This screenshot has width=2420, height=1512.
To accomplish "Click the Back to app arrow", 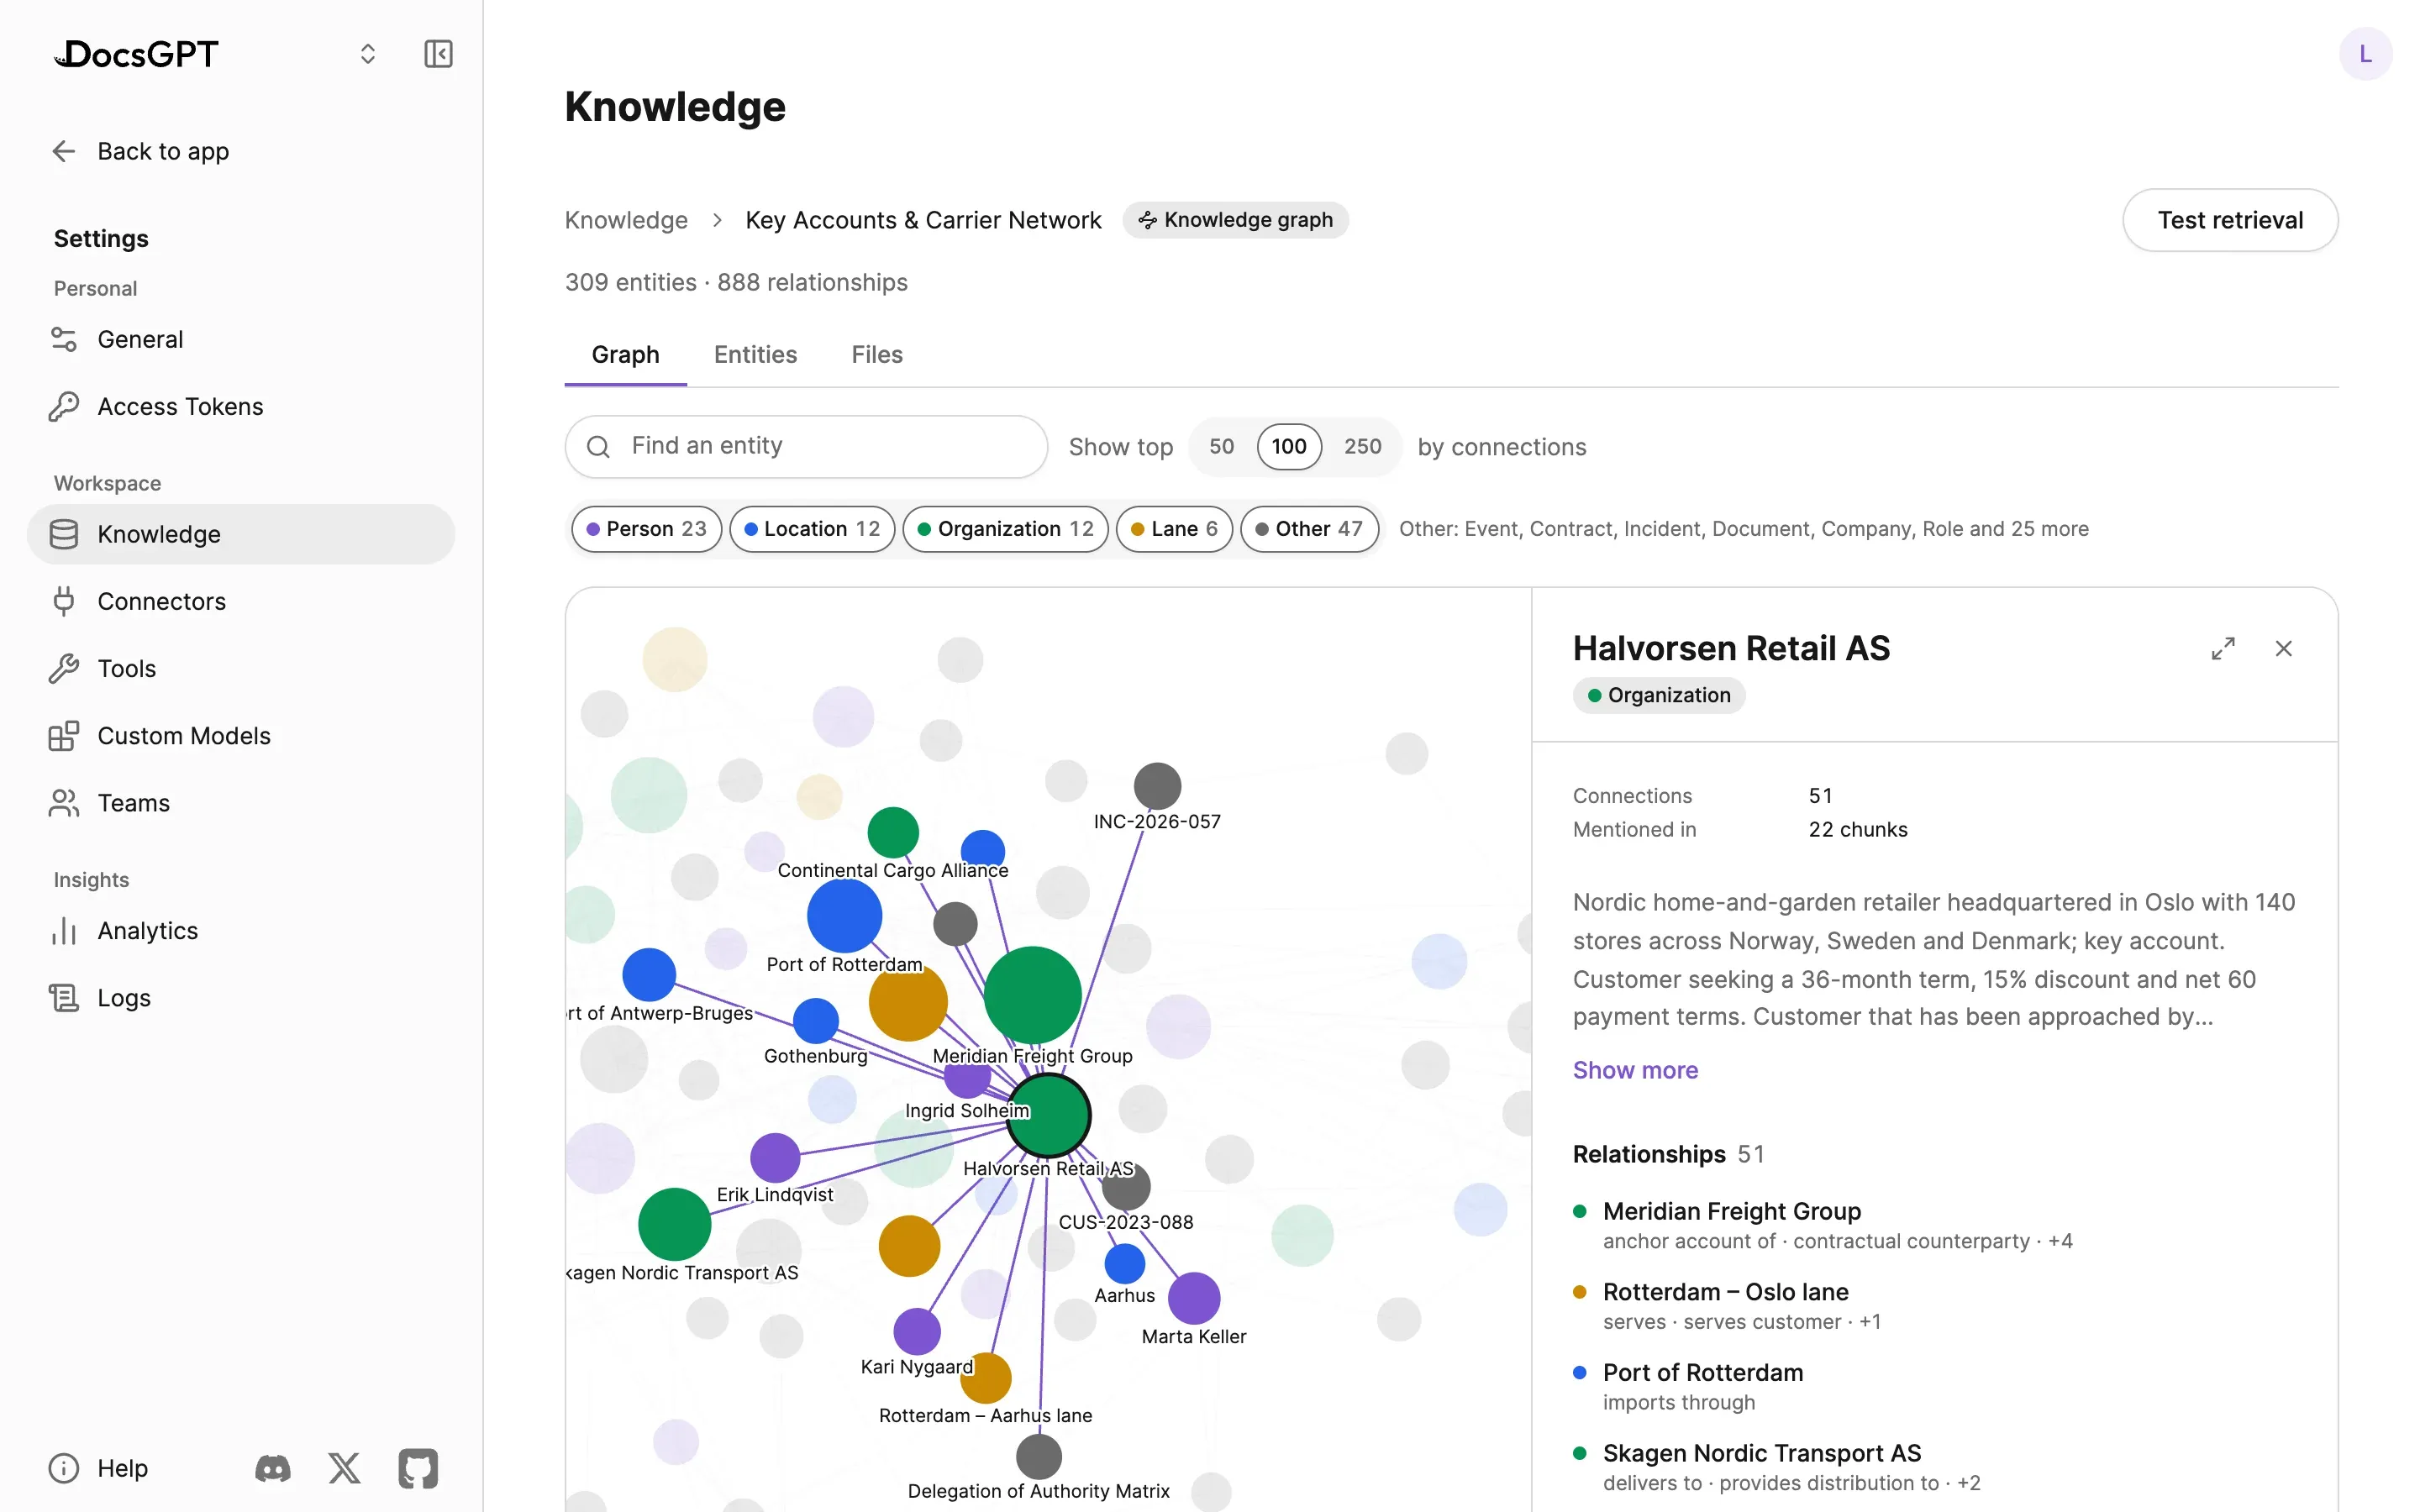I will coord(64,151).
